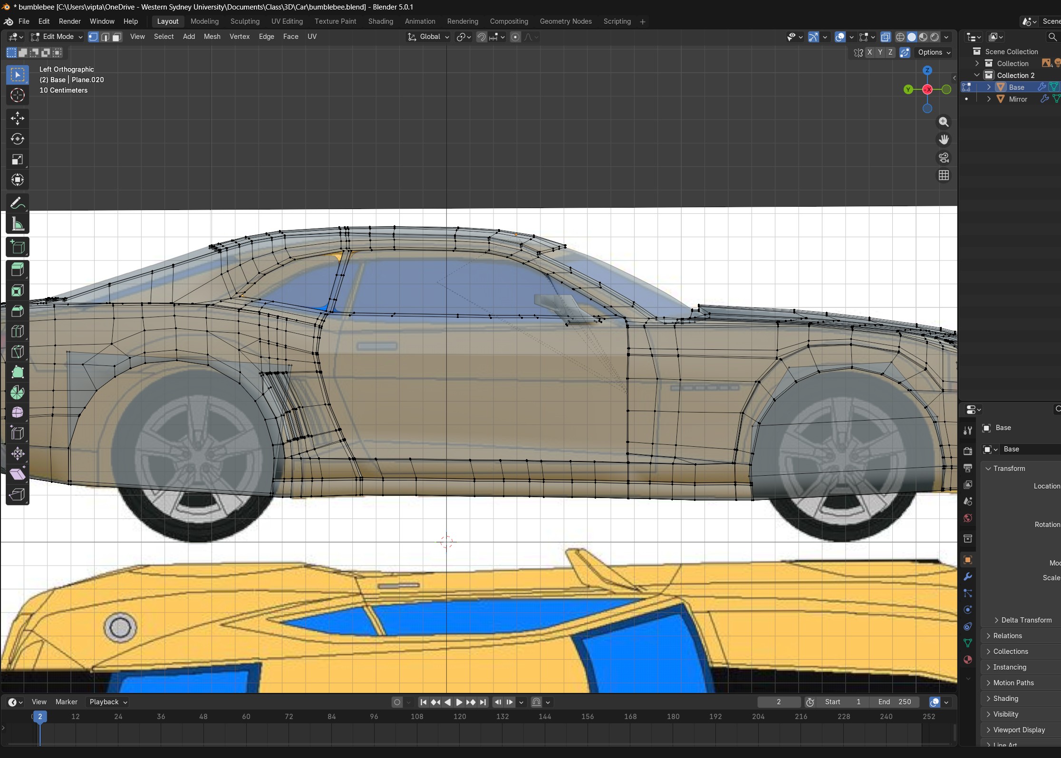
Task: Open the Material tab in Properties
Action: coord(967,660)
